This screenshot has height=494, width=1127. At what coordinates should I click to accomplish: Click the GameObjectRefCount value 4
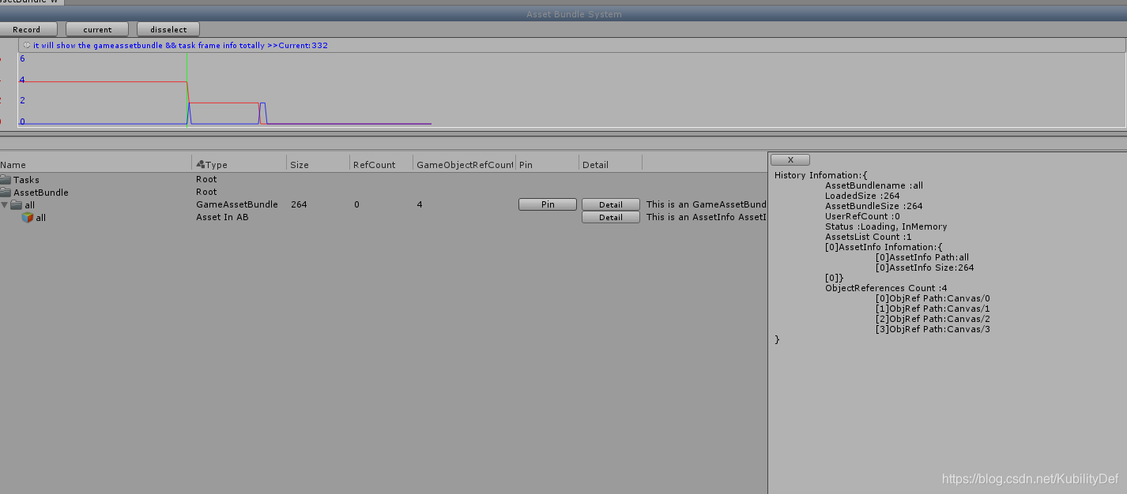click(x=420, y=204)
